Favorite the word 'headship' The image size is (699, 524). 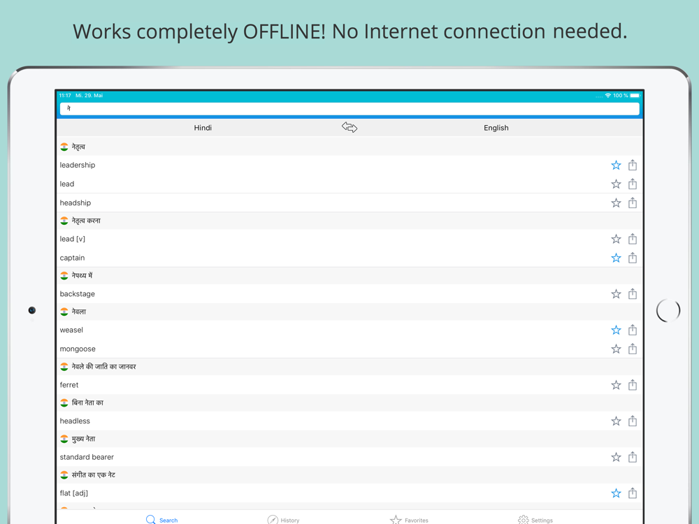pos(616,203)
